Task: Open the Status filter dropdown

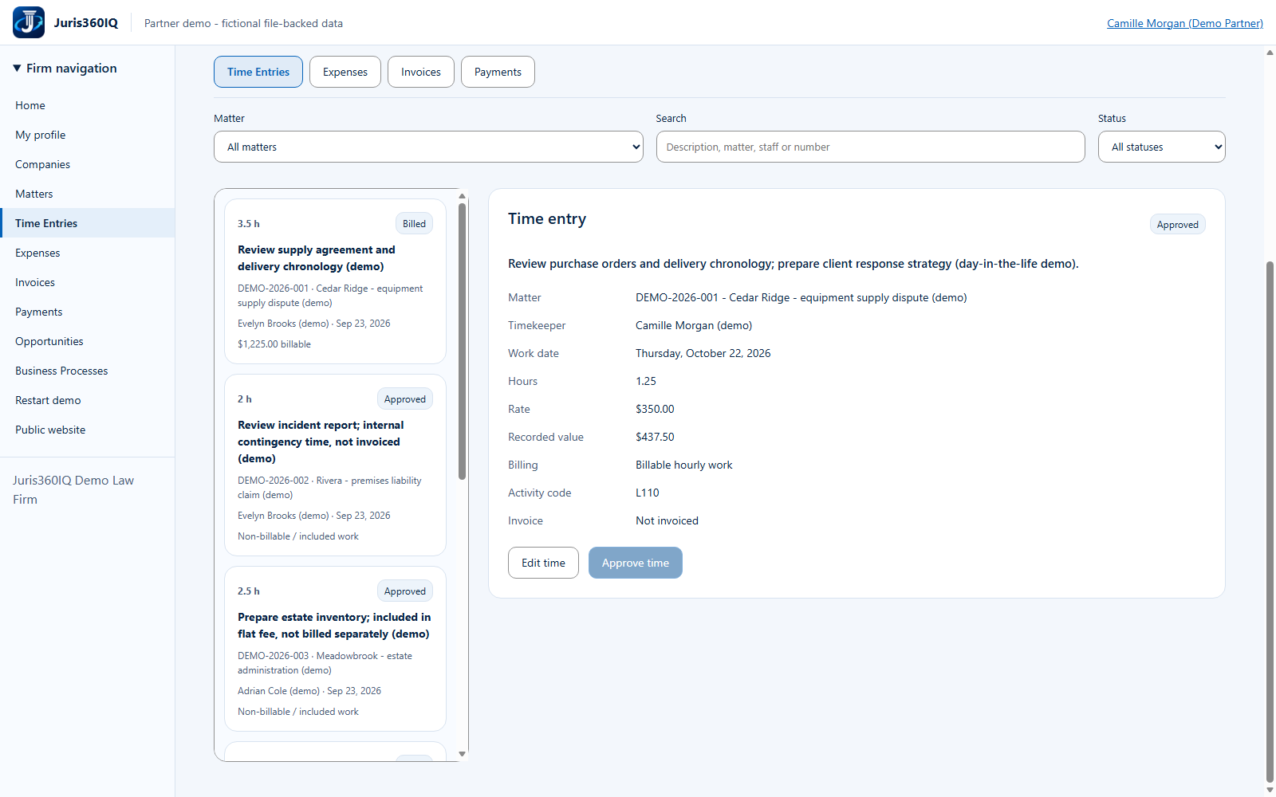Action: coord(1161,147)
